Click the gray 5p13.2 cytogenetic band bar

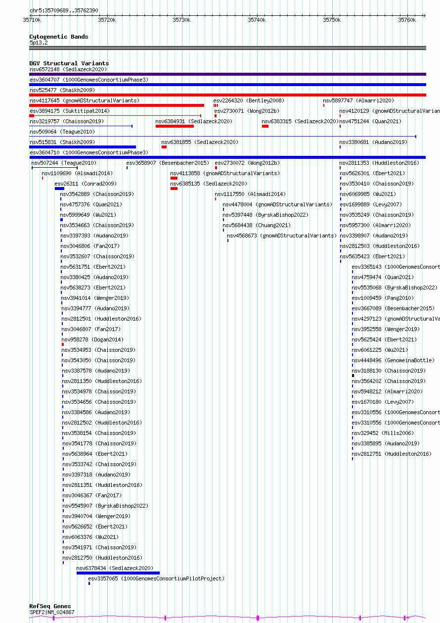coord(227,48)
